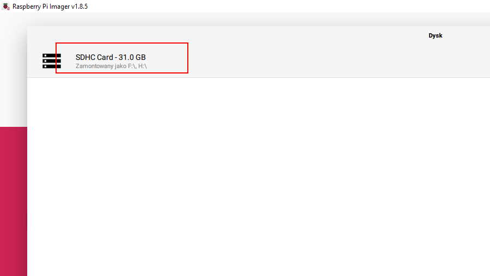Click the Raspberry Pi logo in title bar
This screenshot has height=276, width=490.
6,6
